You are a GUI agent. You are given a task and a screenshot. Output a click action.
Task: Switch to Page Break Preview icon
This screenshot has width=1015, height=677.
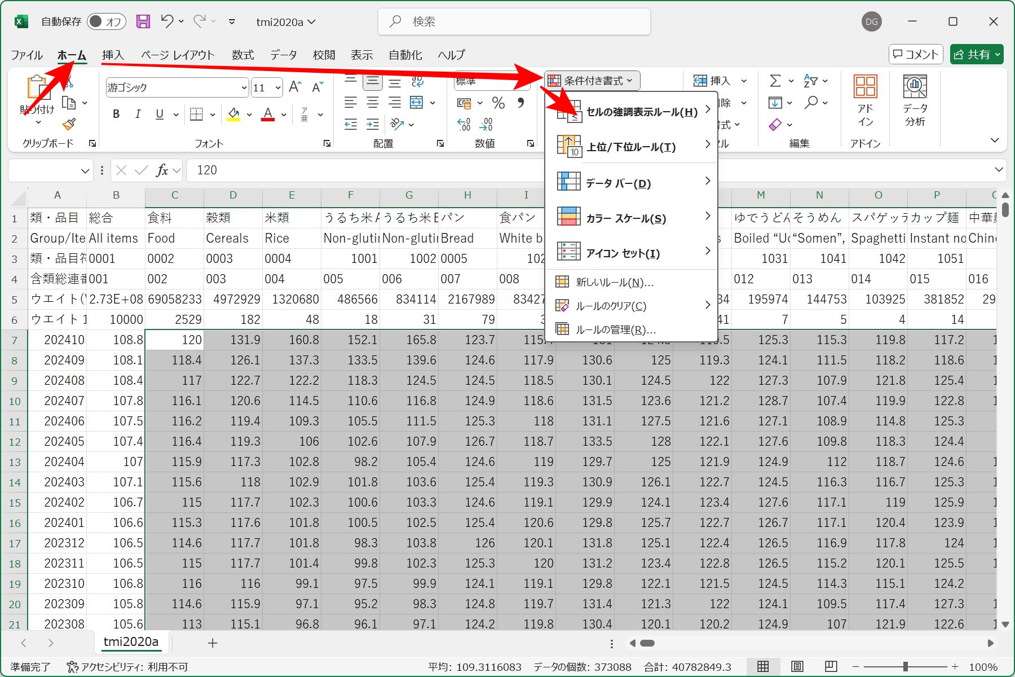tap(831, 667)
